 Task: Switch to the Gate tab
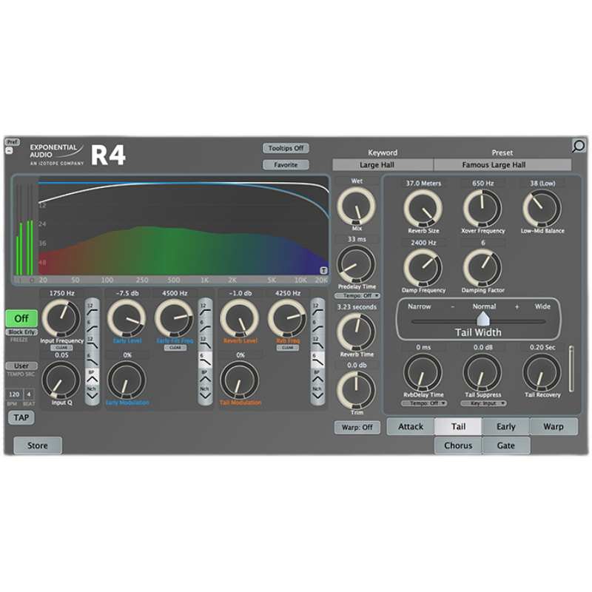[x=506, y=445]
